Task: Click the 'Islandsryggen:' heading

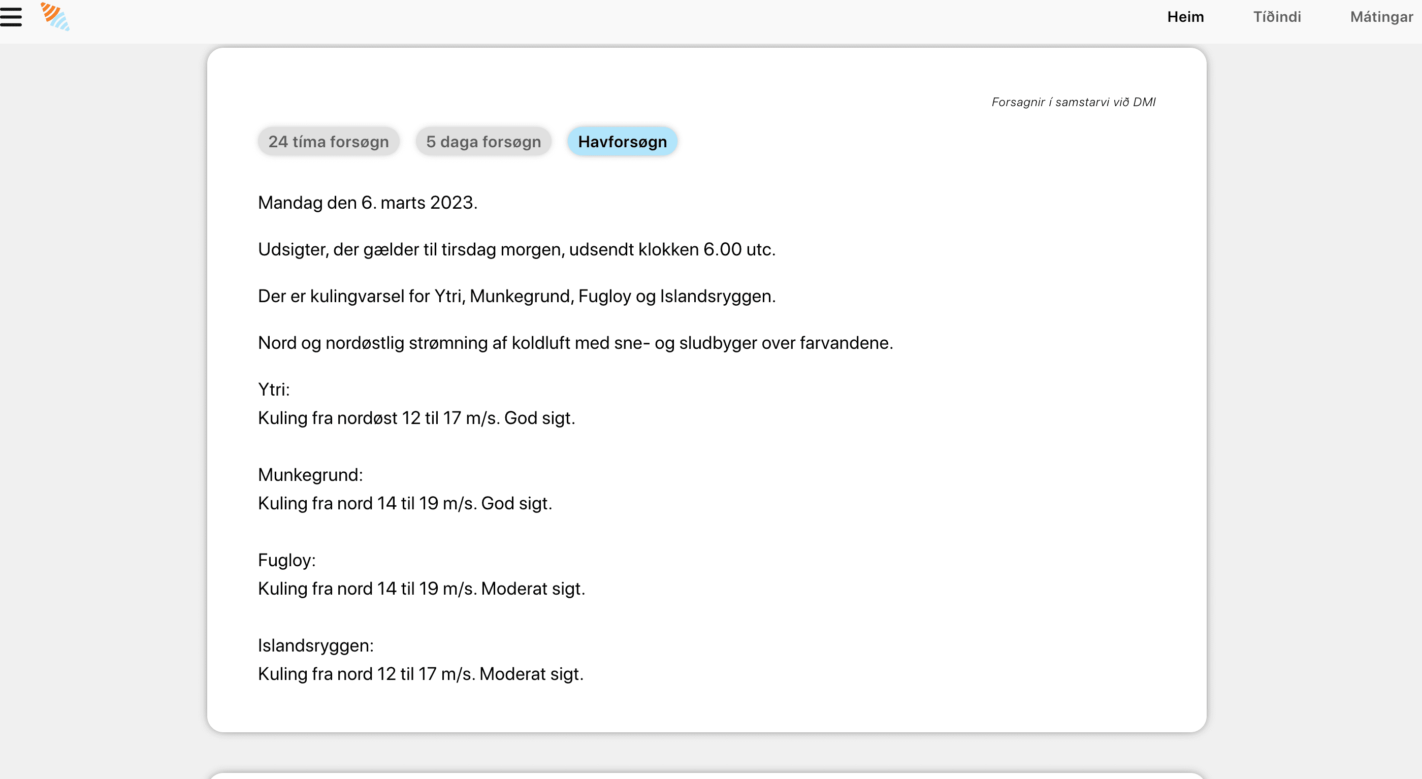Action: coord(316,645)
